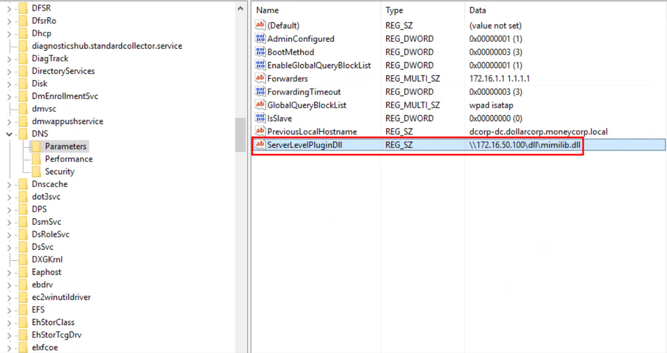The image size is (667, 353).
Task: Click the string icon for ServerLevelPluginDll
Action: click(260, 145)
